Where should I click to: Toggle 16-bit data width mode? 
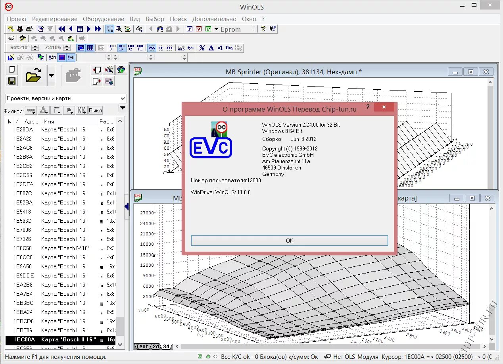(122, 48)
